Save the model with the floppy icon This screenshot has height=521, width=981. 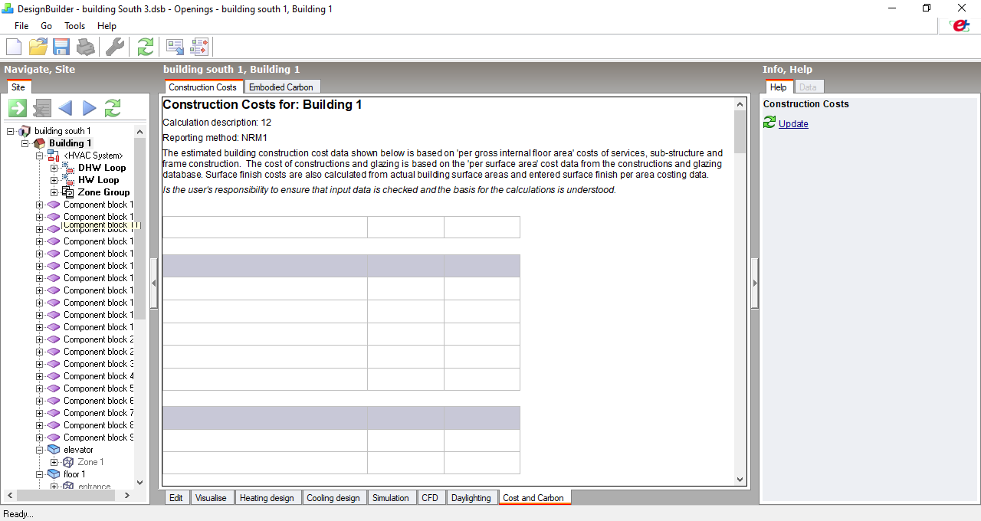pyautogui.click(x=61, y=47)
